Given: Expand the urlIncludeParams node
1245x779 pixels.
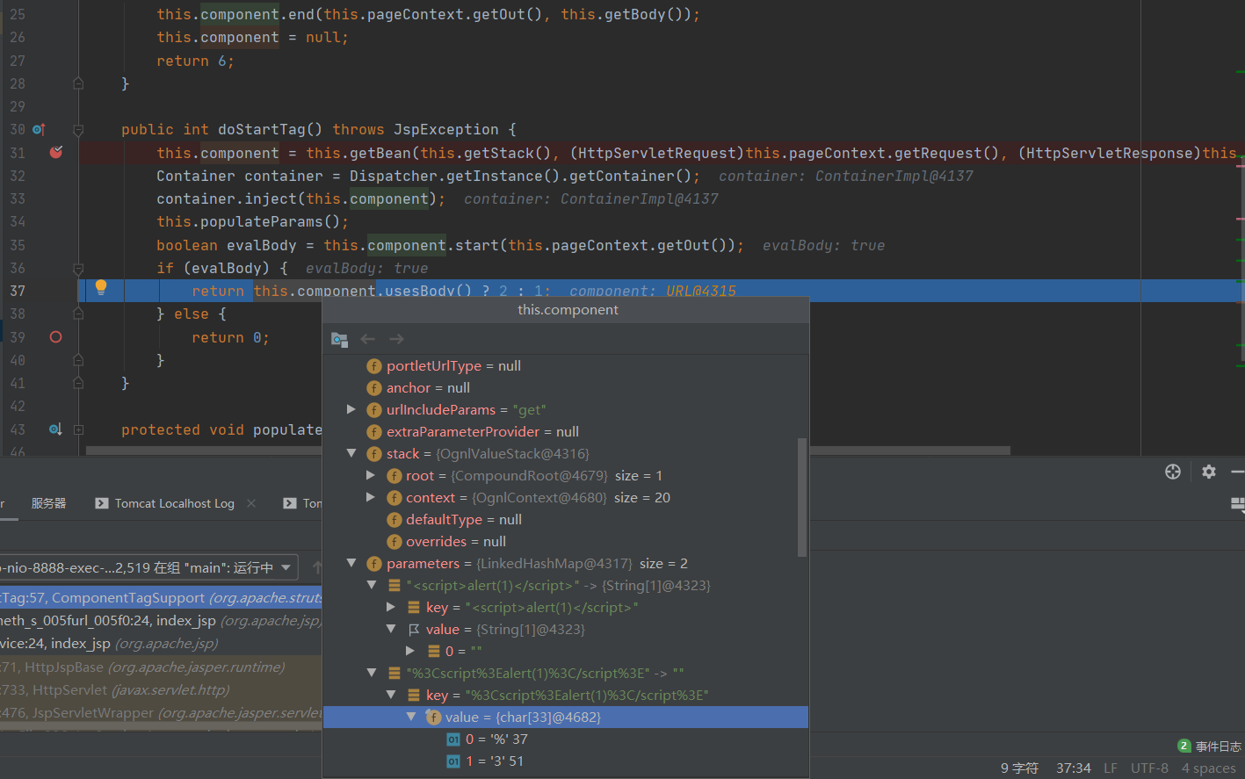Looking at the screenshot, I should click(351, 409).
